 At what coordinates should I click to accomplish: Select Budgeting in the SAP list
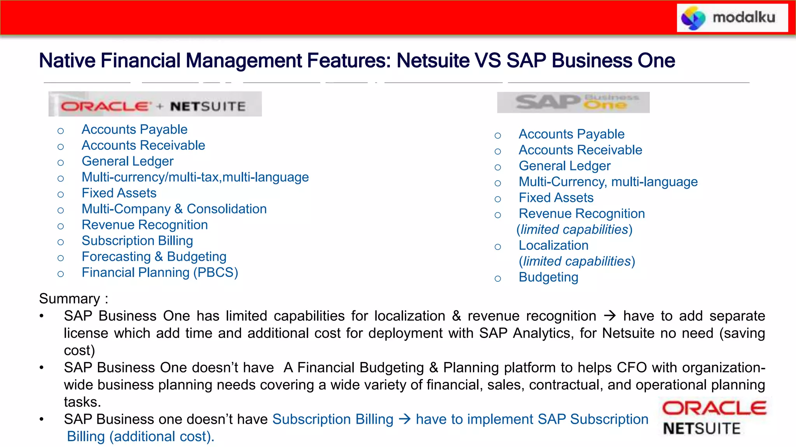548,277
